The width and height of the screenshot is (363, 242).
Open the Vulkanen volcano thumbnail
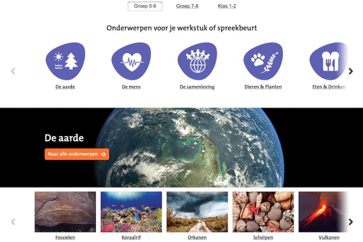pyautogui.click(x=324, y=211)
